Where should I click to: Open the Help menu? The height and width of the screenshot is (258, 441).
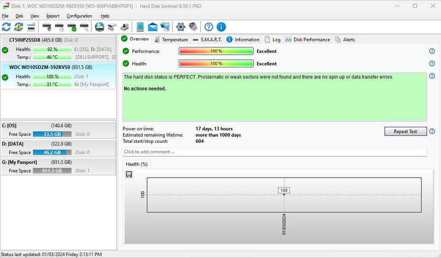click(105, 16)
